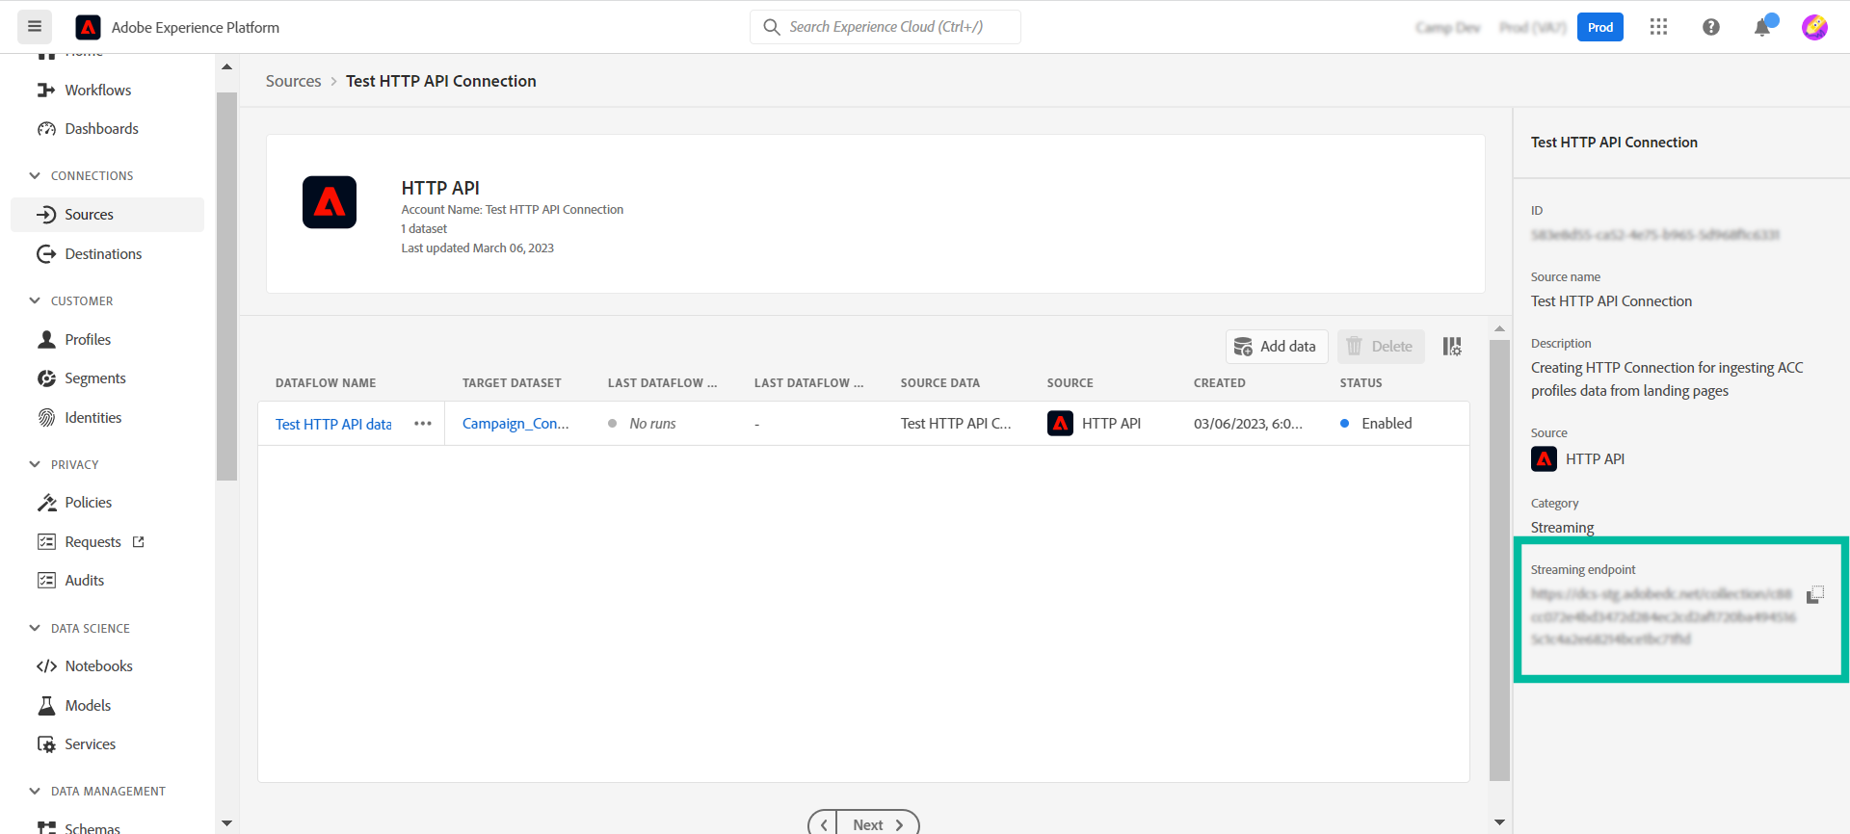
Task: Click the 'Streaming' category value
Action: [1562, 528]
